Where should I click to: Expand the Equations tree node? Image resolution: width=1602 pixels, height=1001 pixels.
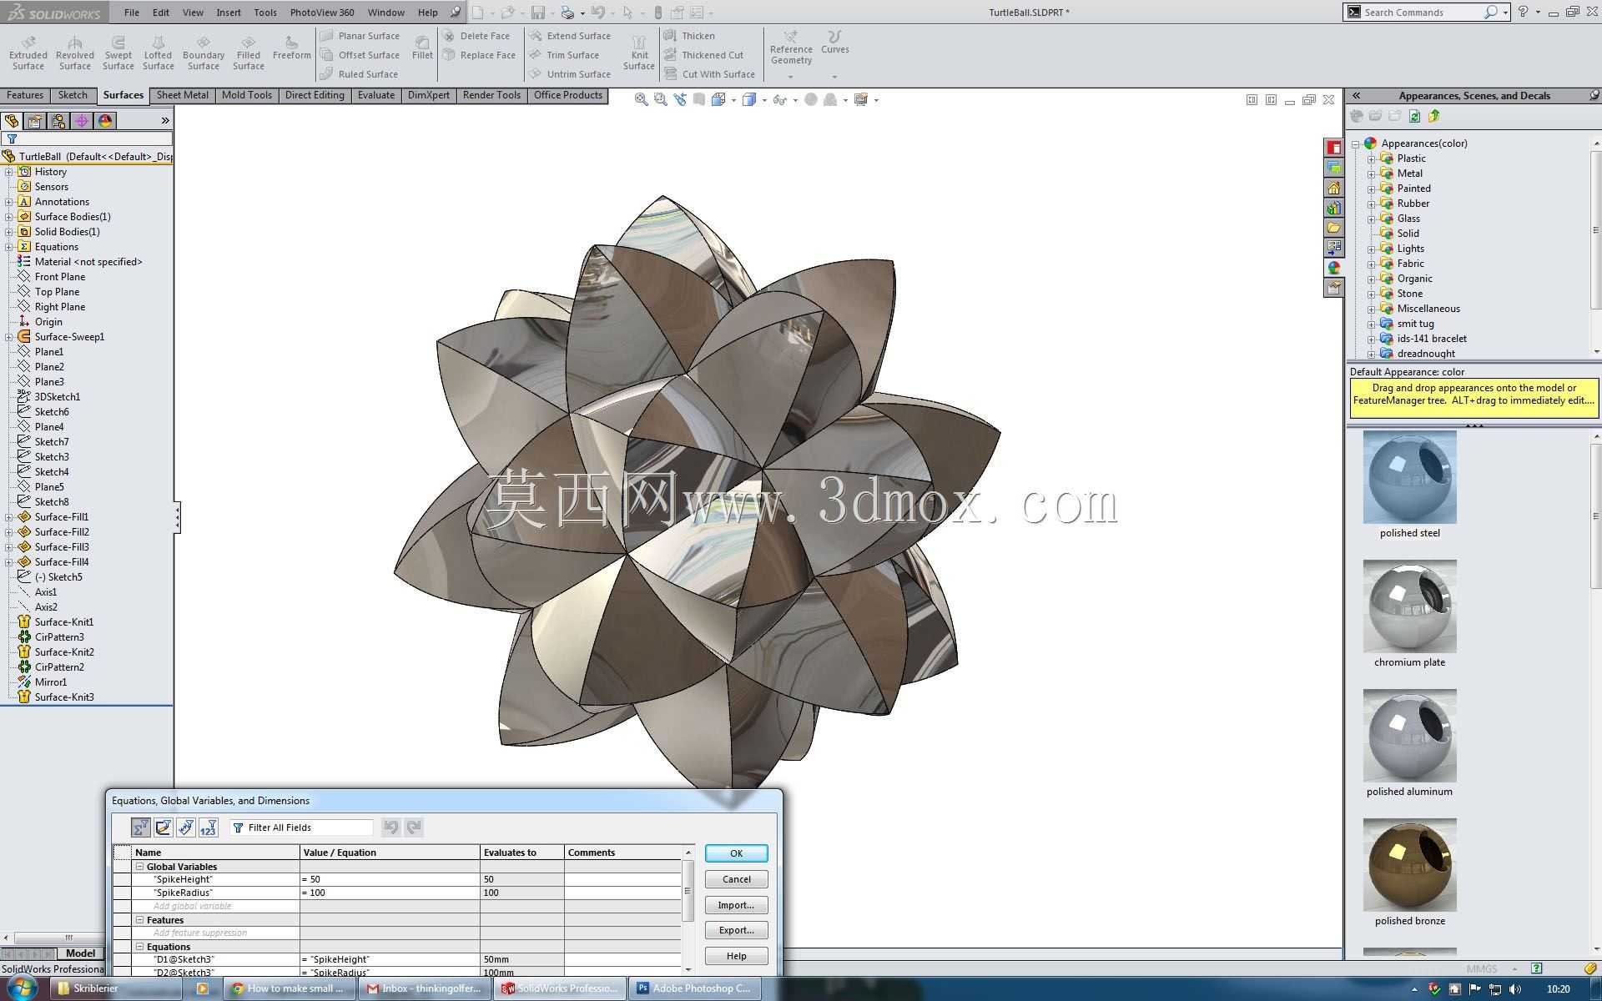[8, 247]
